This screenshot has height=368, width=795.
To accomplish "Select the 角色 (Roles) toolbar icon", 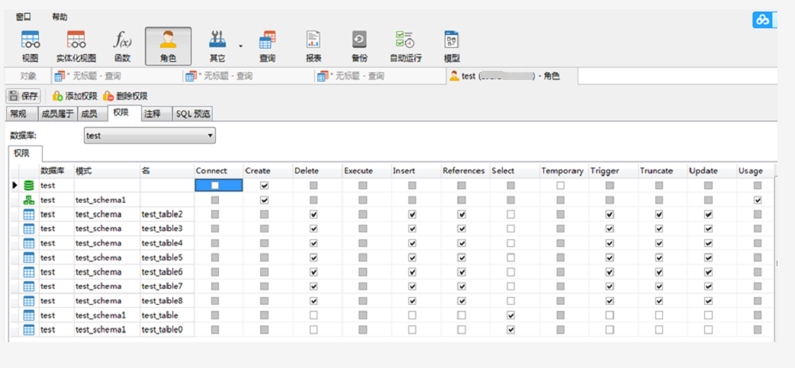I will [169, 46].
